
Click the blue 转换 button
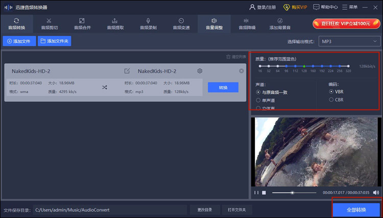point(223,87)
